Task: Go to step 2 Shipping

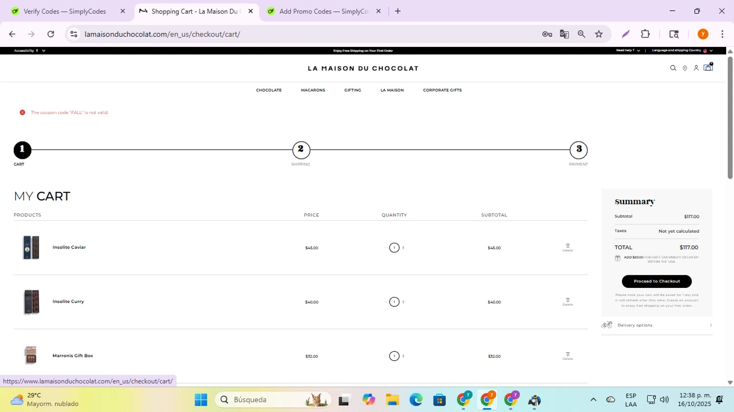Action: click(301, 150)
